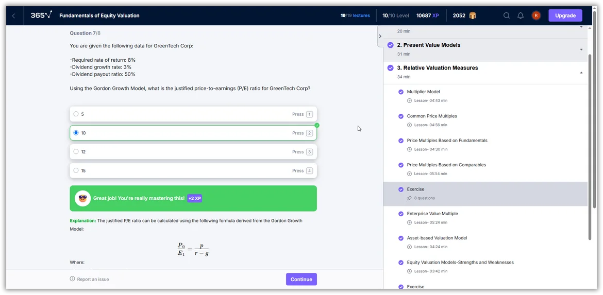Collapse the sidebar with the chevron arrow
Viewport: 603px width, 295px height.
(x=380, y=36)
